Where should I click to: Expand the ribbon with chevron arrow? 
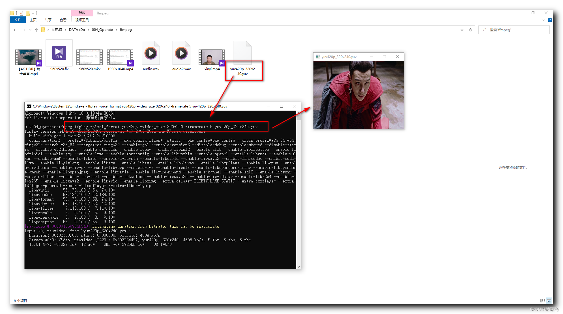543,20
